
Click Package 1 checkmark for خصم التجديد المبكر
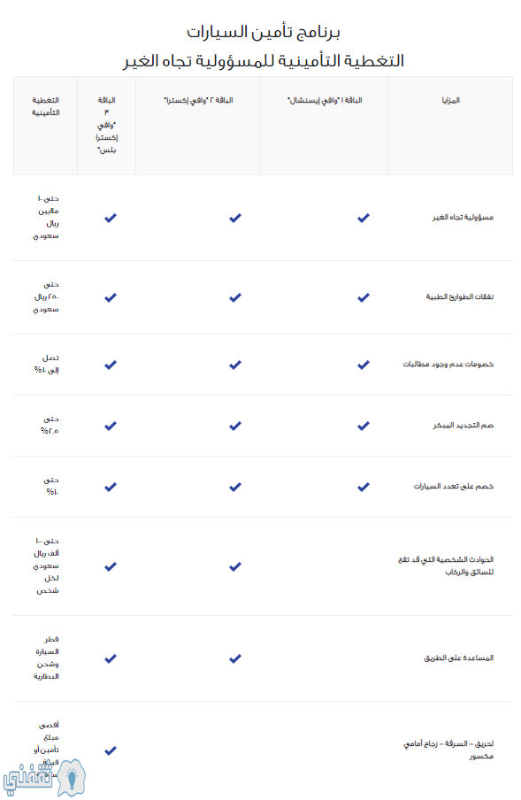click(363, 426)
